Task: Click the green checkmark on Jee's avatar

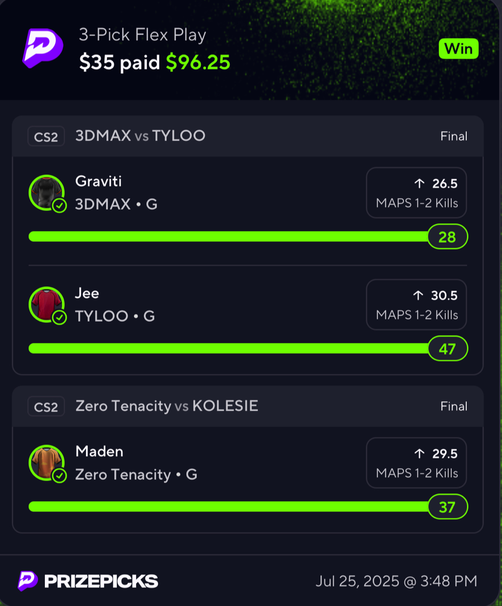Action: point(60,317)
